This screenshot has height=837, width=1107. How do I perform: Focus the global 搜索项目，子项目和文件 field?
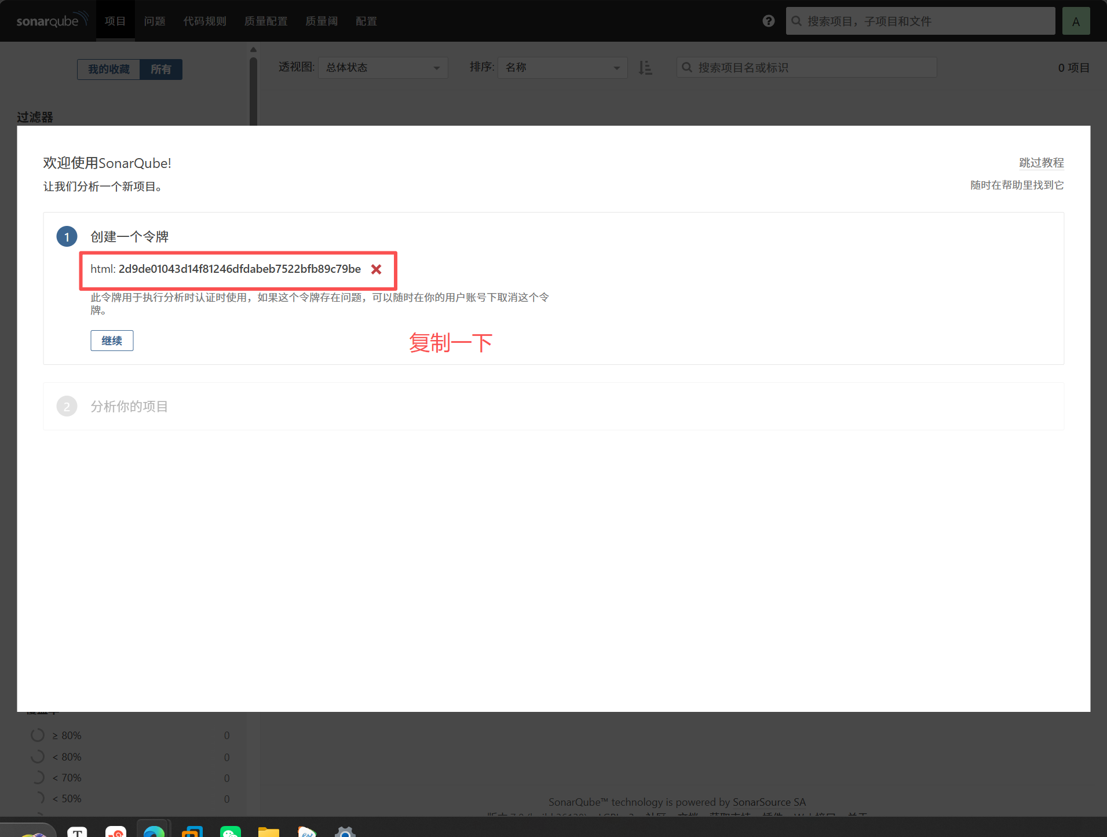click(920, 21)
